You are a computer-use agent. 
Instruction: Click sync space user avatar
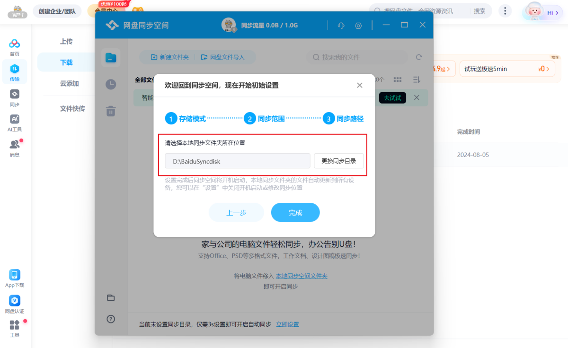(229, 25)
